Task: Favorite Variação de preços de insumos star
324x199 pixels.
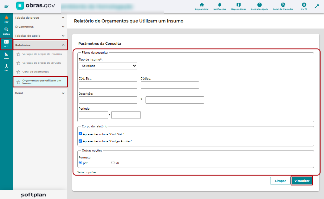Action: click(18, 54)
